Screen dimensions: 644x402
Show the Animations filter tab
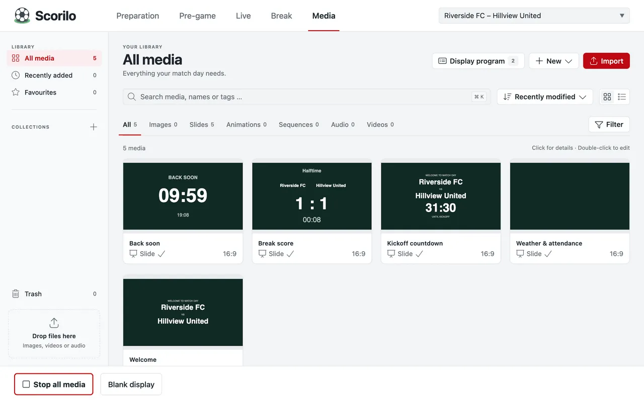pos(247,125)
